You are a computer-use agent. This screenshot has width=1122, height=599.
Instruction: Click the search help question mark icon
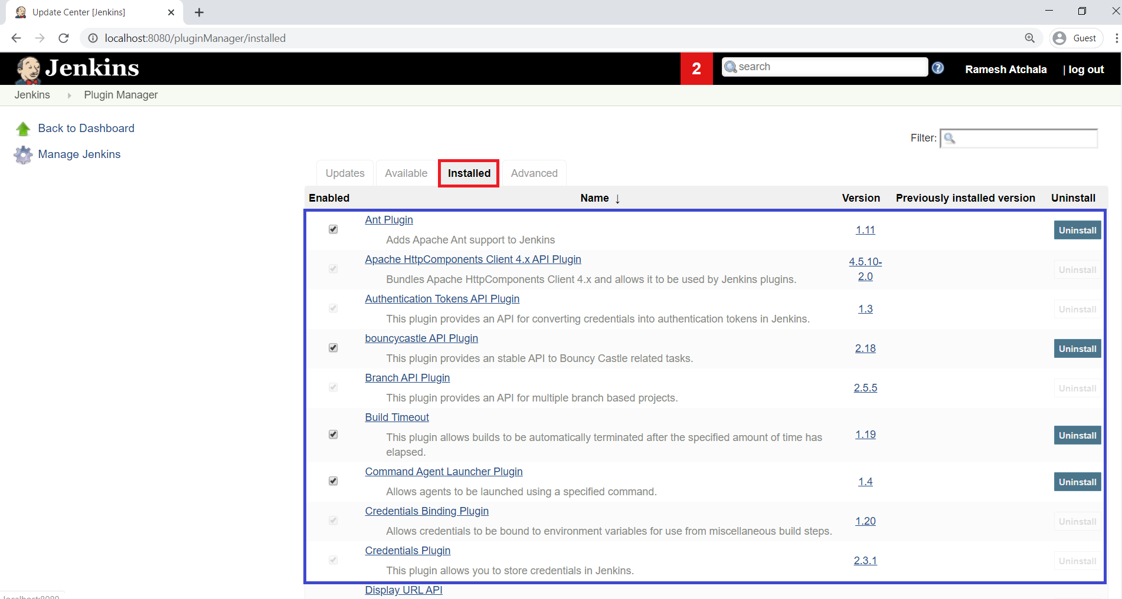pos(938,68)
